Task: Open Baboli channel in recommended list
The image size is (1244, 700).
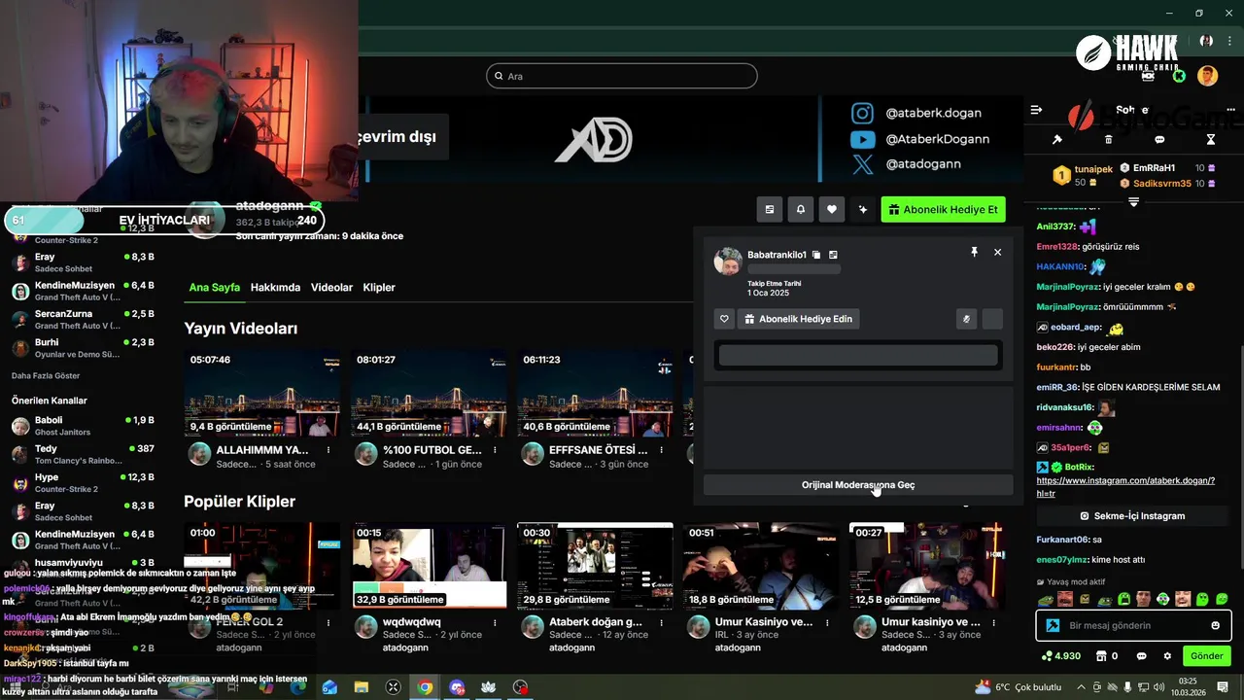Action: click(83, 426)
